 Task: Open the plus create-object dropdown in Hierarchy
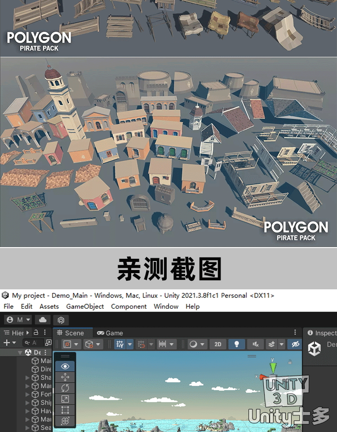(9, 343)
